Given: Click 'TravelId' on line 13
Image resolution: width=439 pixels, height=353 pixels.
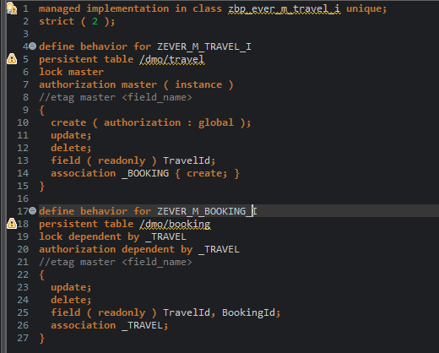Looking at the screenshot, I should pos(187,160).
